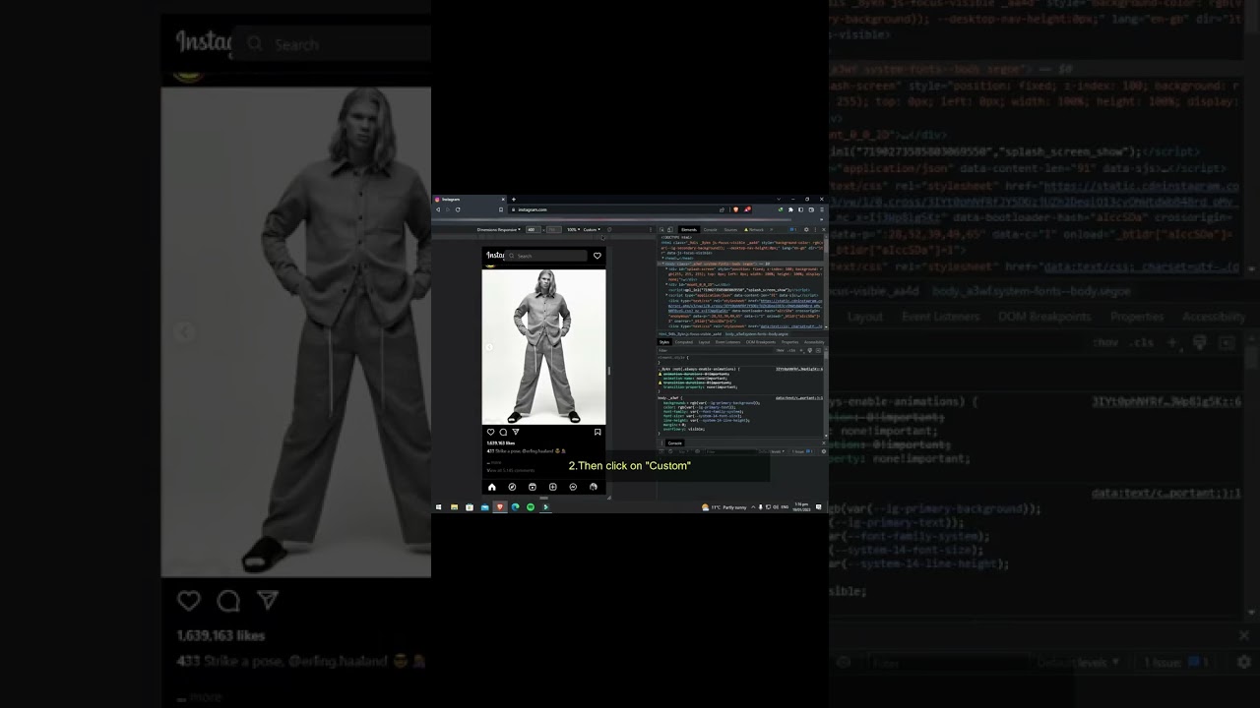Open Spotify from the taskbar
This screenshot has width=1260, height=708.
coord(531,506)
